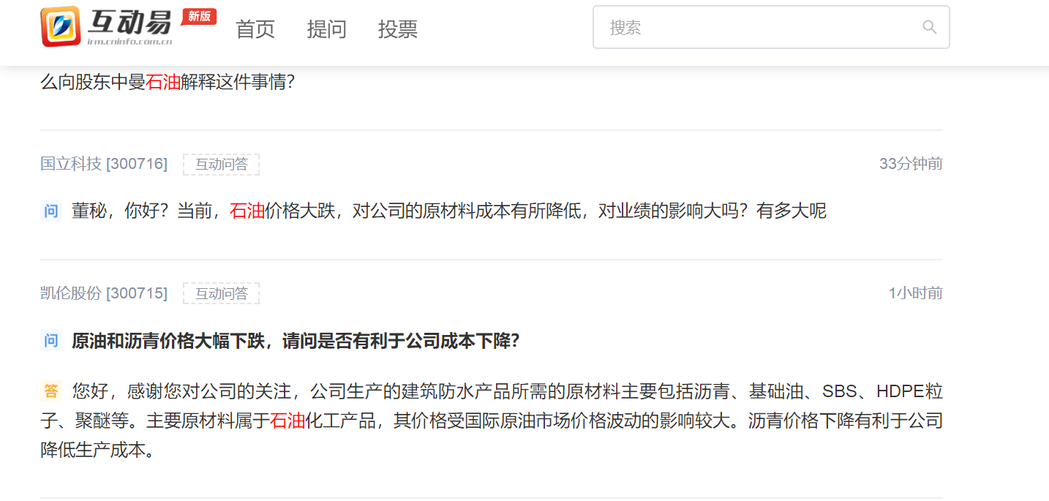Focus the 搜索 input field
1049x501 pixels.
(x=771, y=28)
